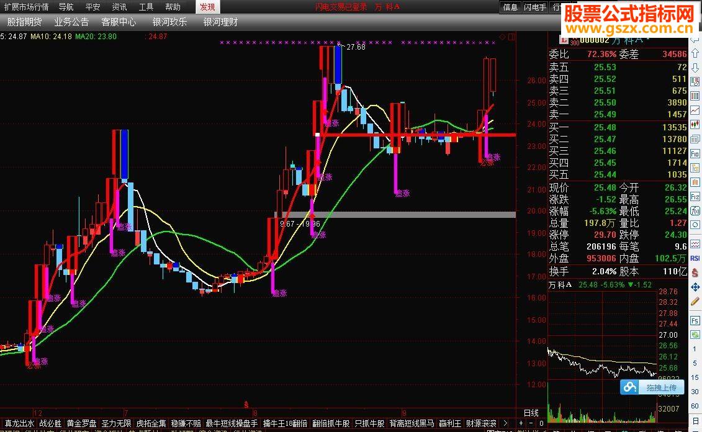Open the 资讯 menu
This screenshot has height=432, width=702.
(x=119, y=7)
